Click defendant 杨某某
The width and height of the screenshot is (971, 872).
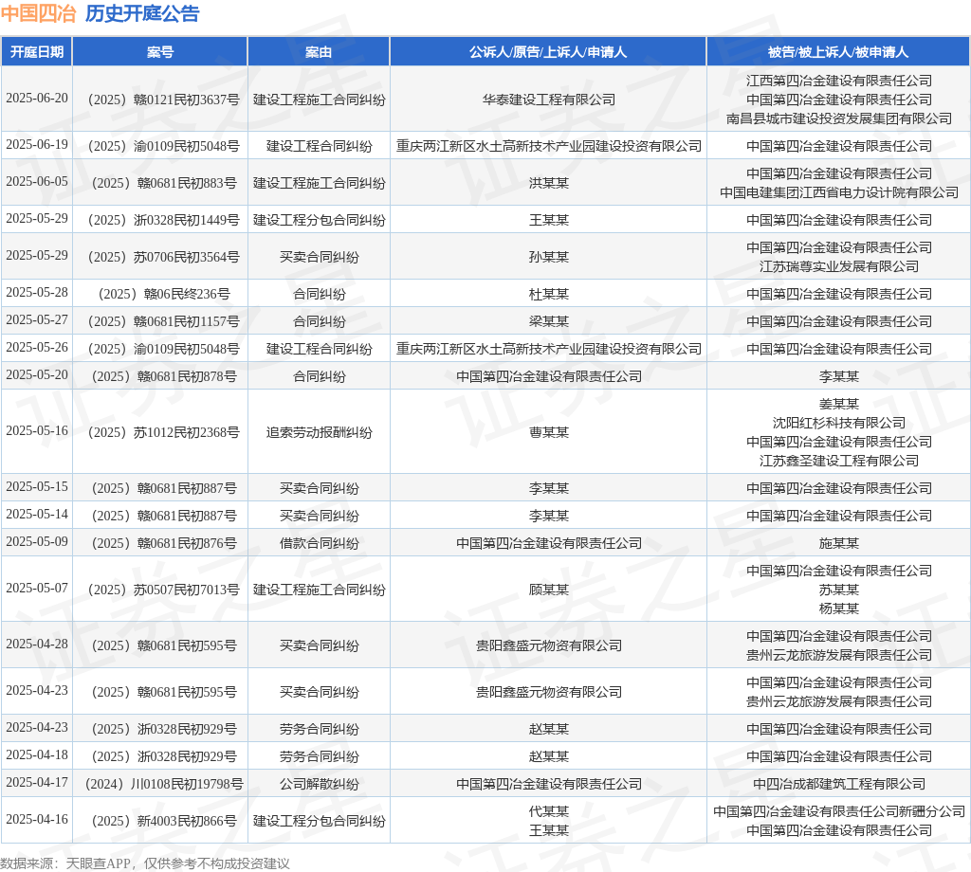point(838,609)
